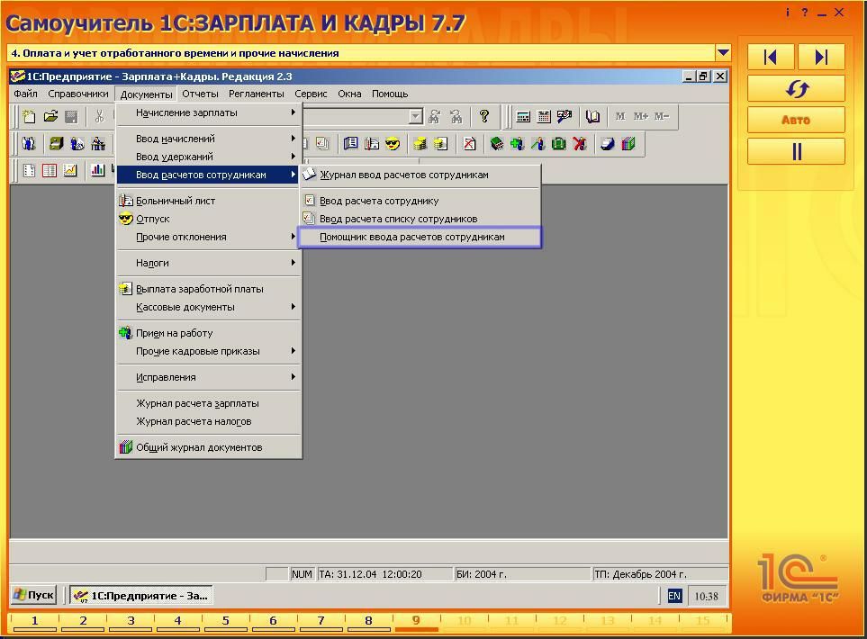Open the file cabinet drawer icon
Screen dimensions: 867x639
coord(57,144)
